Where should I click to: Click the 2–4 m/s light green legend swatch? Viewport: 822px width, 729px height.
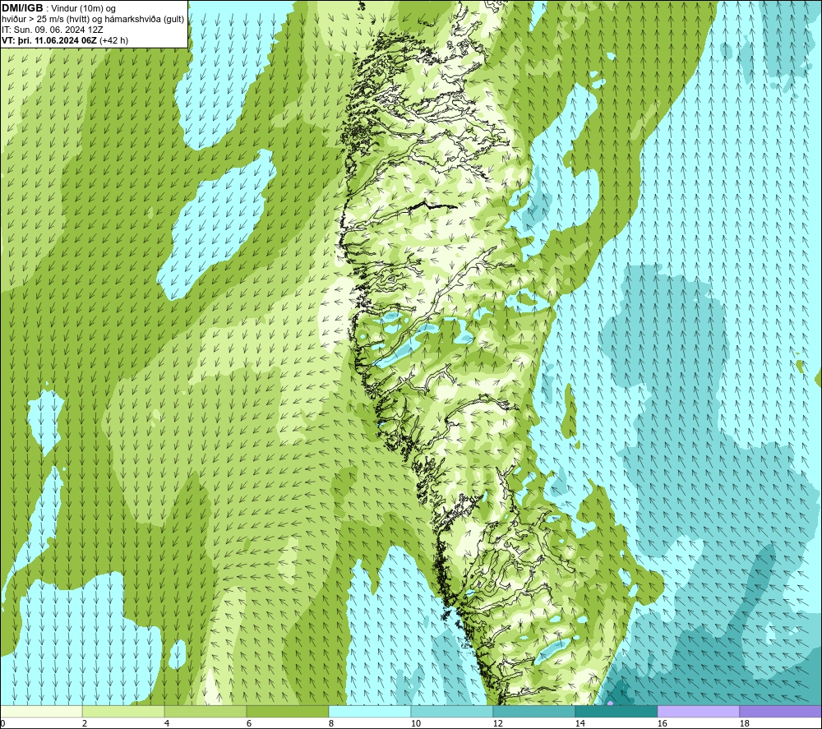click(x=123, y=711)
